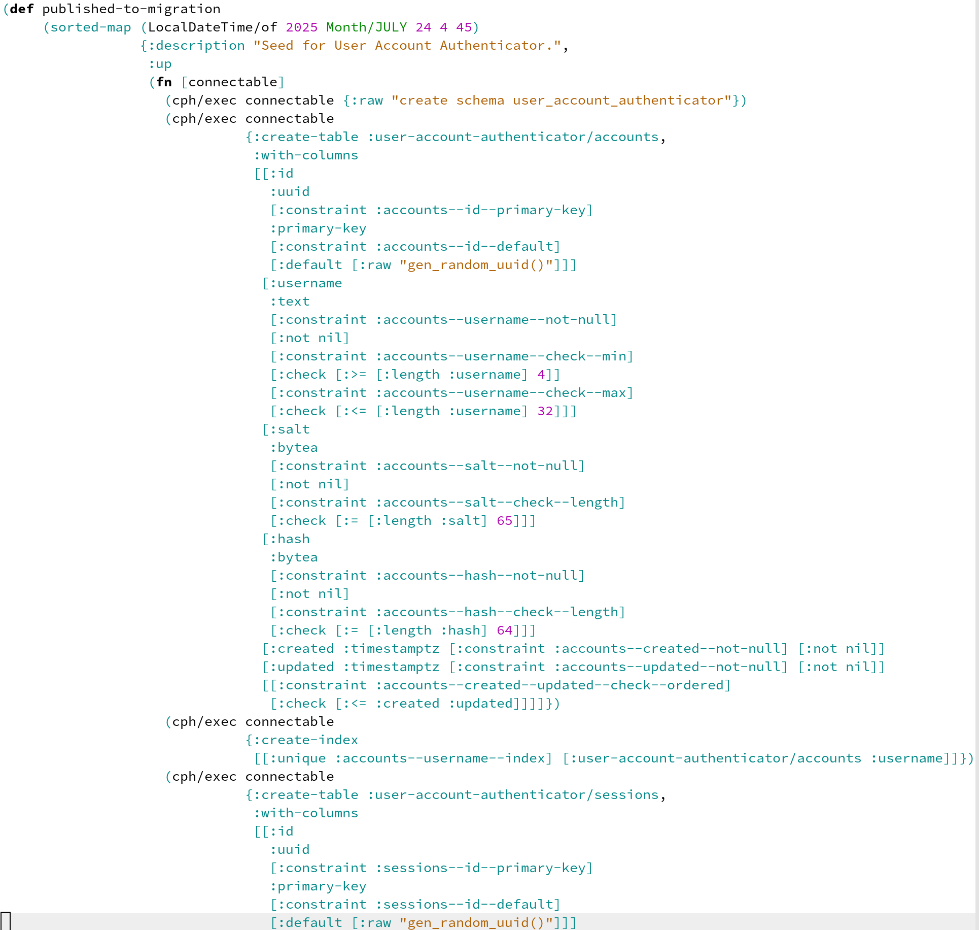Click the first :with-columns keyword

(x=306, y=155)
